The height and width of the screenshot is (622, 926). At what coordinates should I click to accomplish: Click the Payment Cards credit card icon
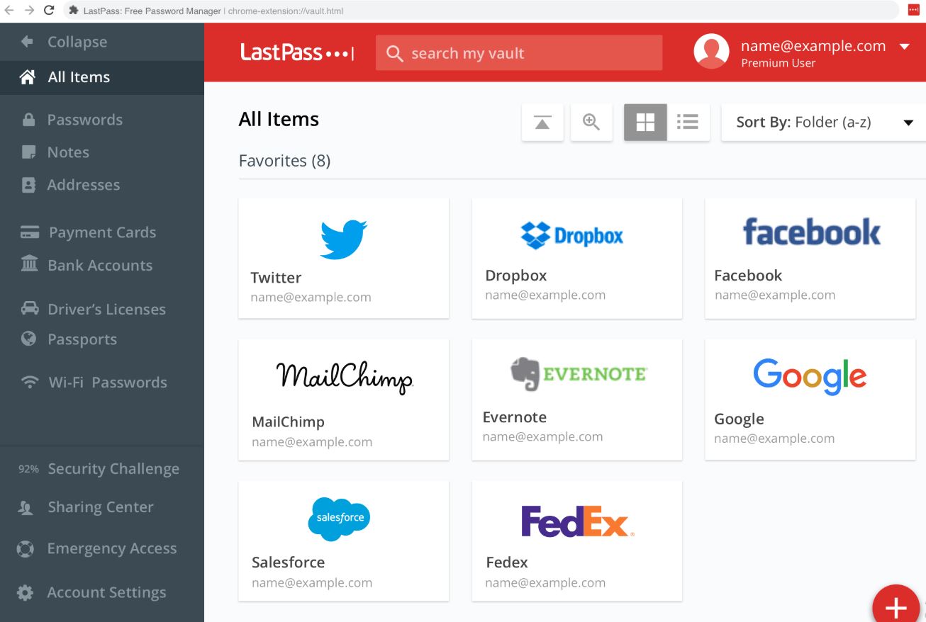pos(30,232)
